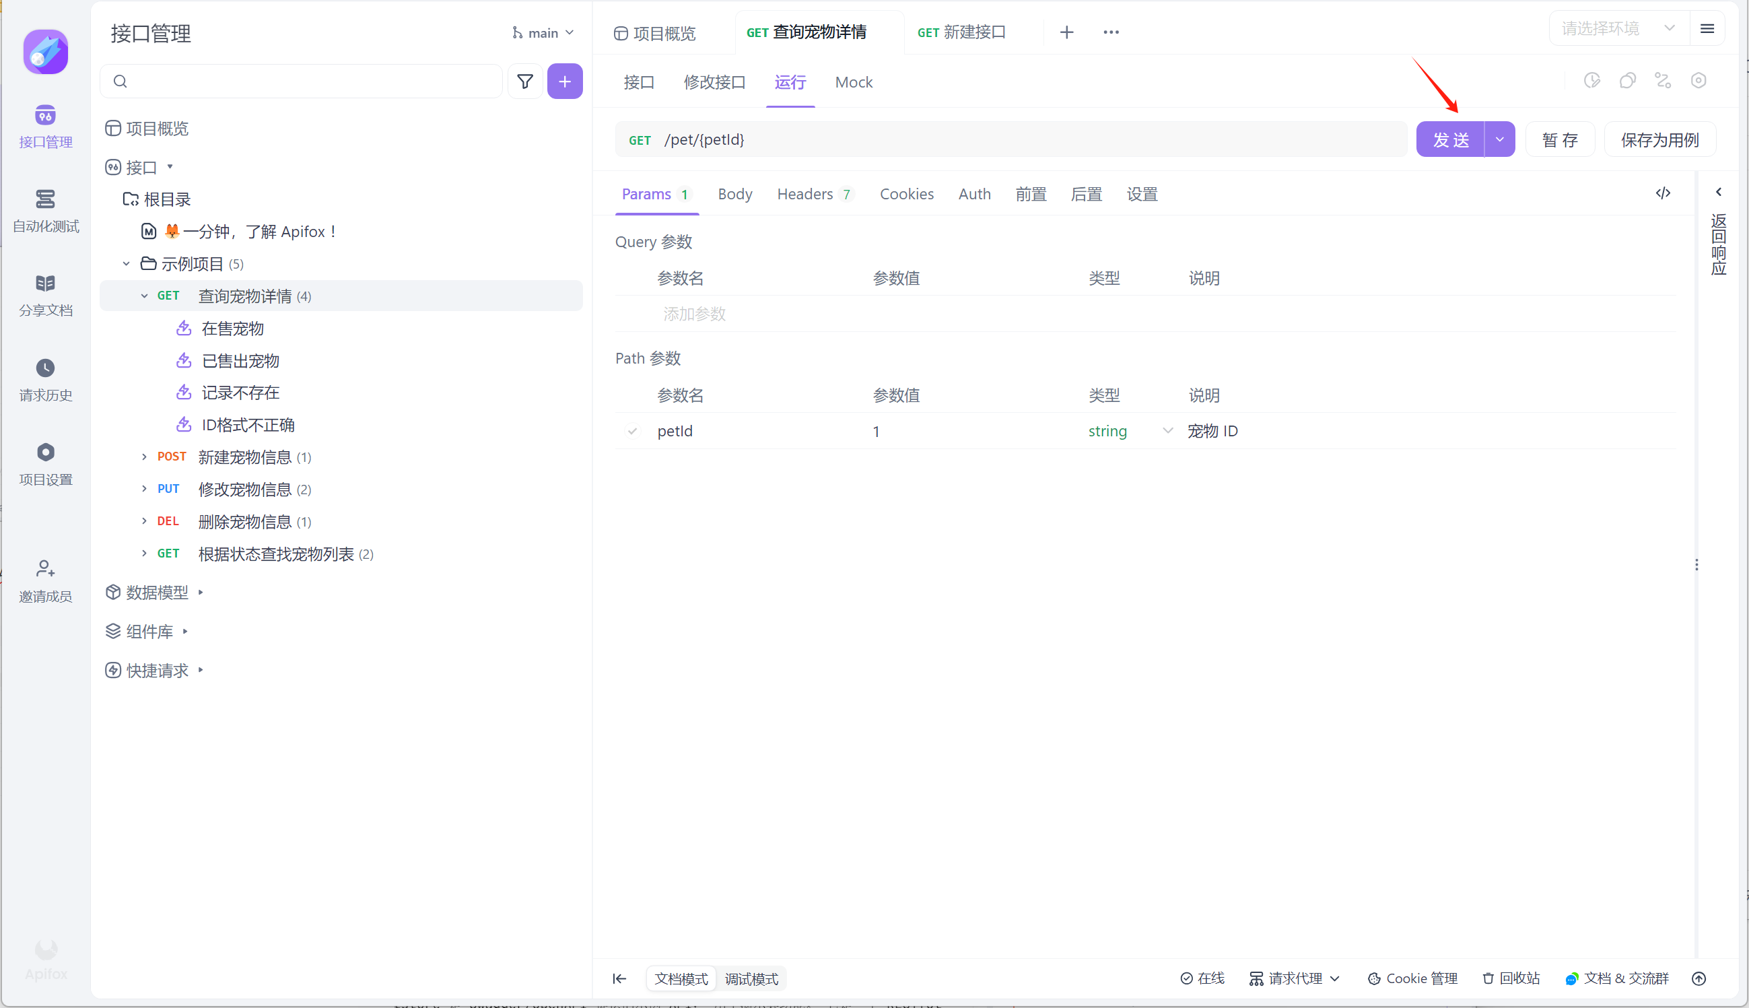Open the 请选择环境 environment dropdown

[1617, 28]
